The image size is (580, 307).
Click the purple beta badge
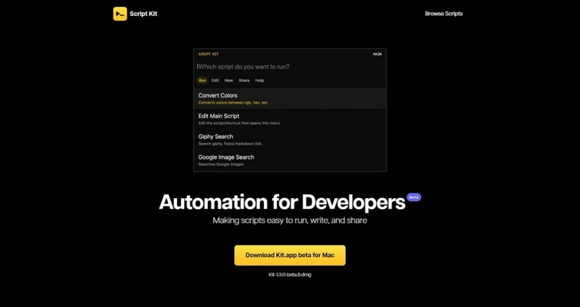(x=413, y=197)
